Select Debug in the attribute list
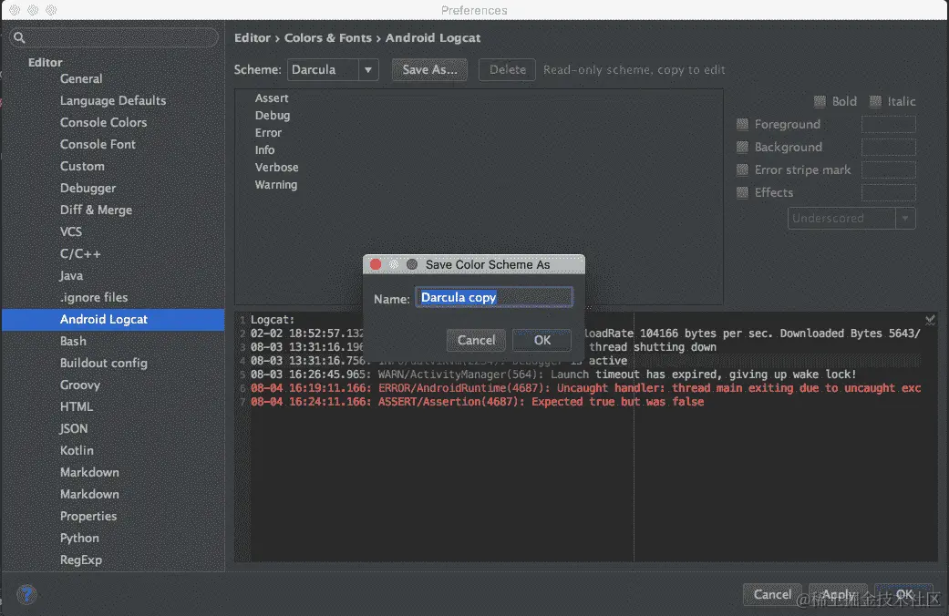949x616 pixels. 273,116
